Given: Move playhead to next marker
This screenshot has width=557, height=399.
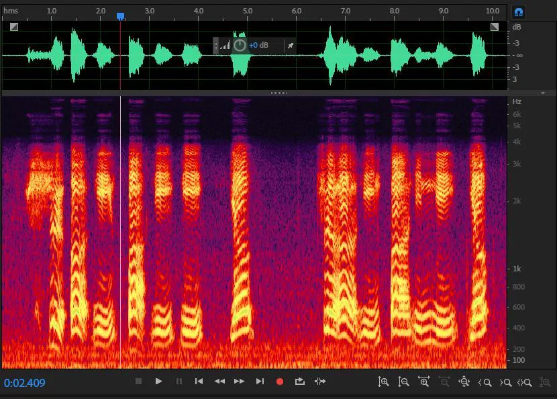Looking at the screenshot, I should 260,382.
